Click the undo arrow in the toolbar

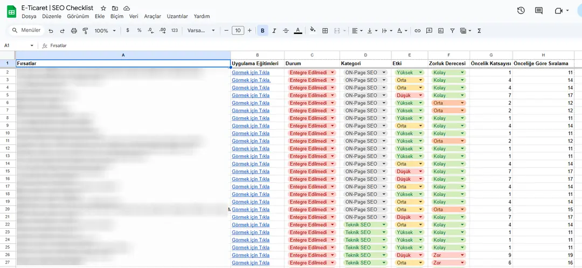[x=51, y=31]
